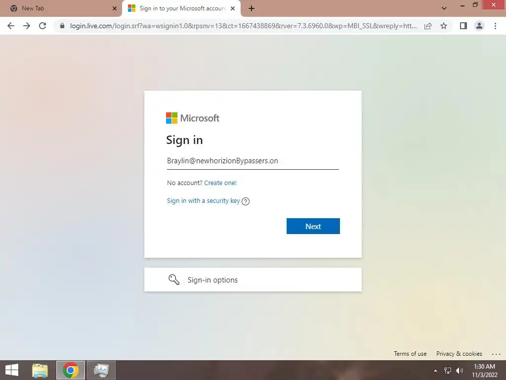The width and height of the screenshot is (506, 380).
Task: Open File Explorer from the taskbar
Action: click(x=40, y=370)
